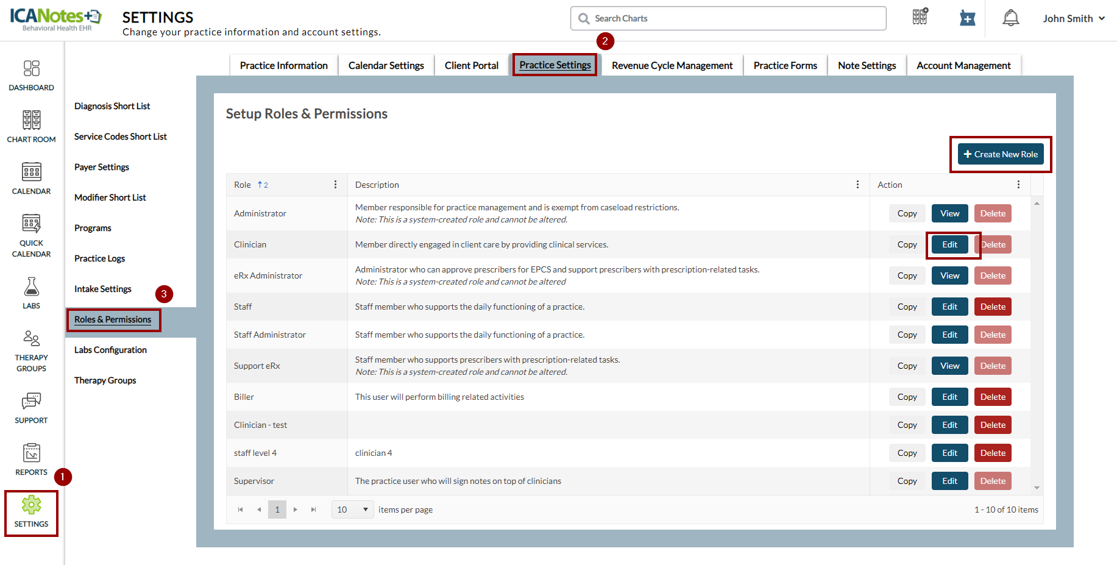Click the notifications bell icon

(x=1010, y=18)
